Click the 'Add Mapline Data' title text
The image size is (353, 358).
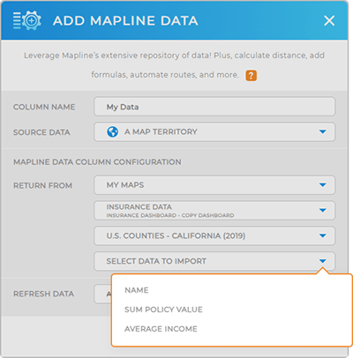point(125,21)
